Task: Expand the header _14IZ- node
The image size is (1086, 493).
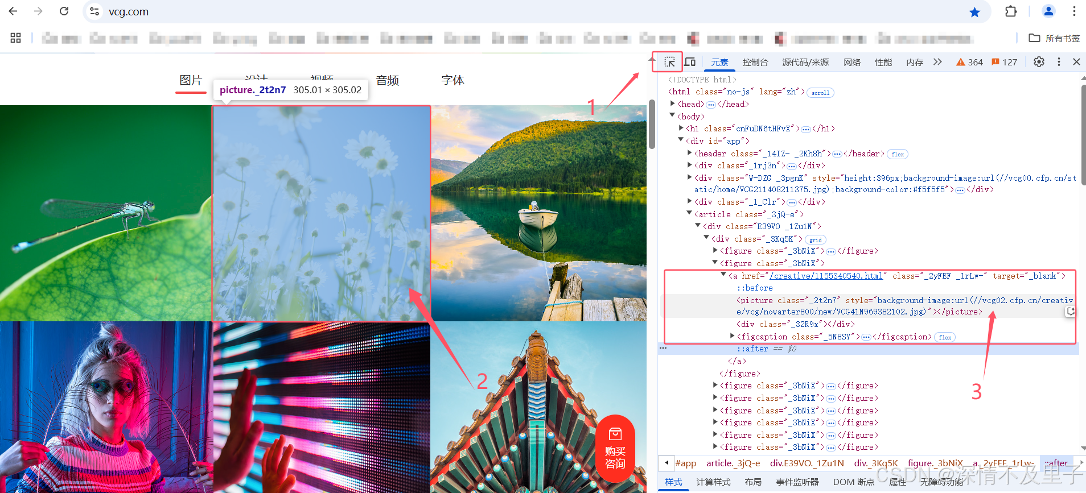Action: 690,152
